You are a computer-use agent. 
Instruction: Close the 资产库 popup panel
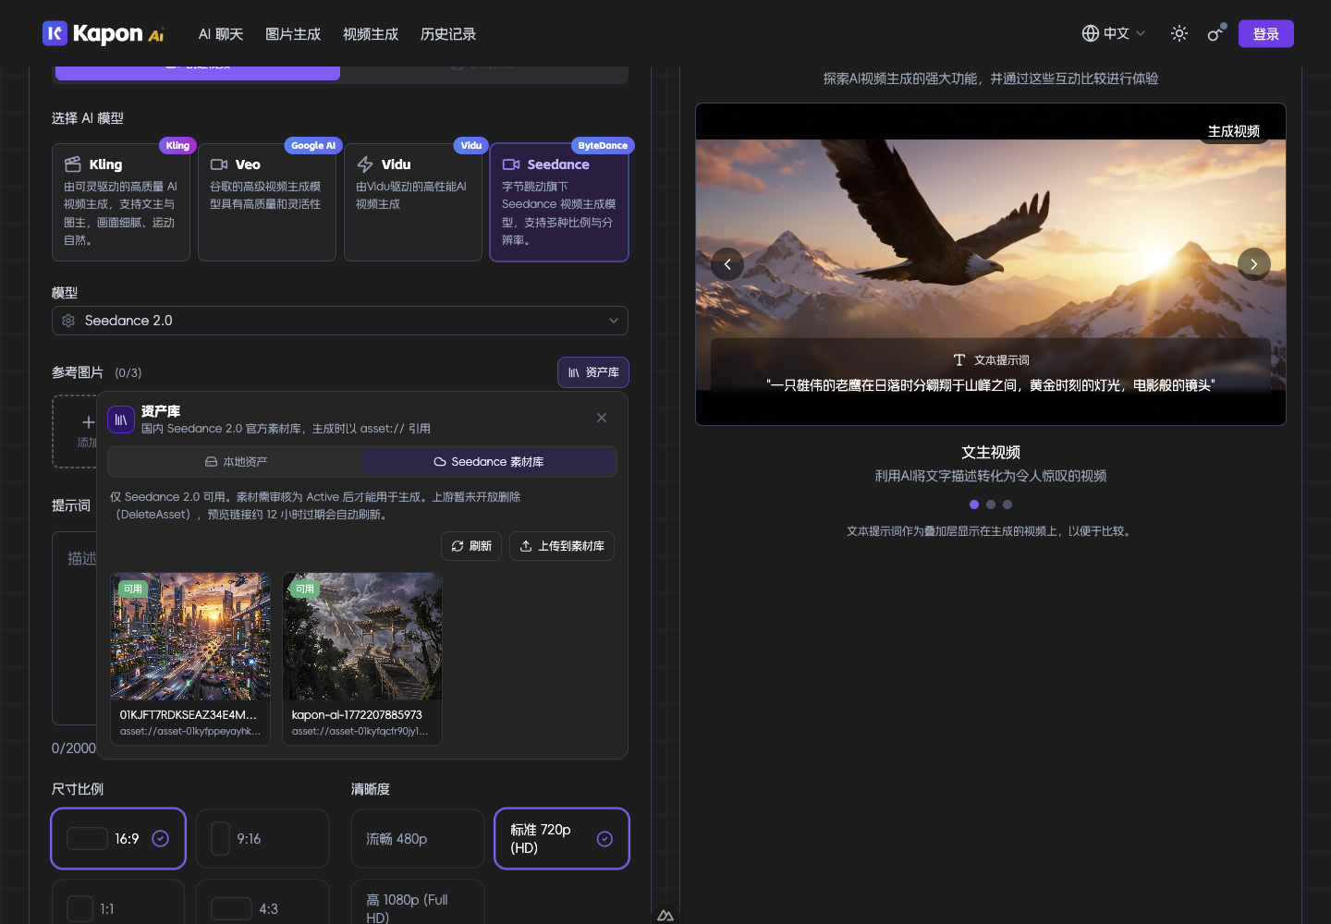click(x=602, y=418)
